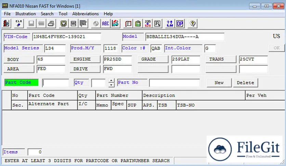Click the FL document icon
286x166 pixels.
point(157,23)
